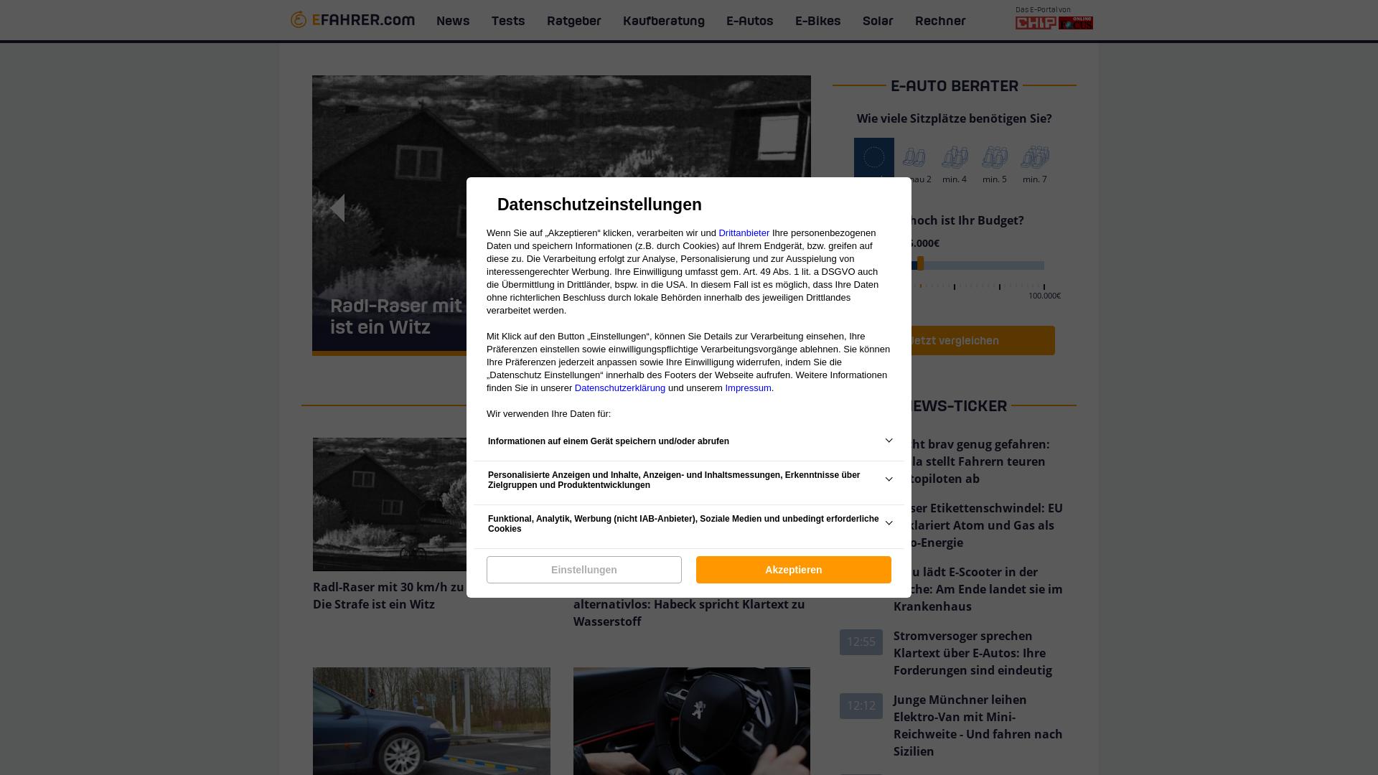Click Jetzt vergleichen to compare E-Autos
Image resolution: width=1378 pixels, height=775 pixels.
click(954, 339)
